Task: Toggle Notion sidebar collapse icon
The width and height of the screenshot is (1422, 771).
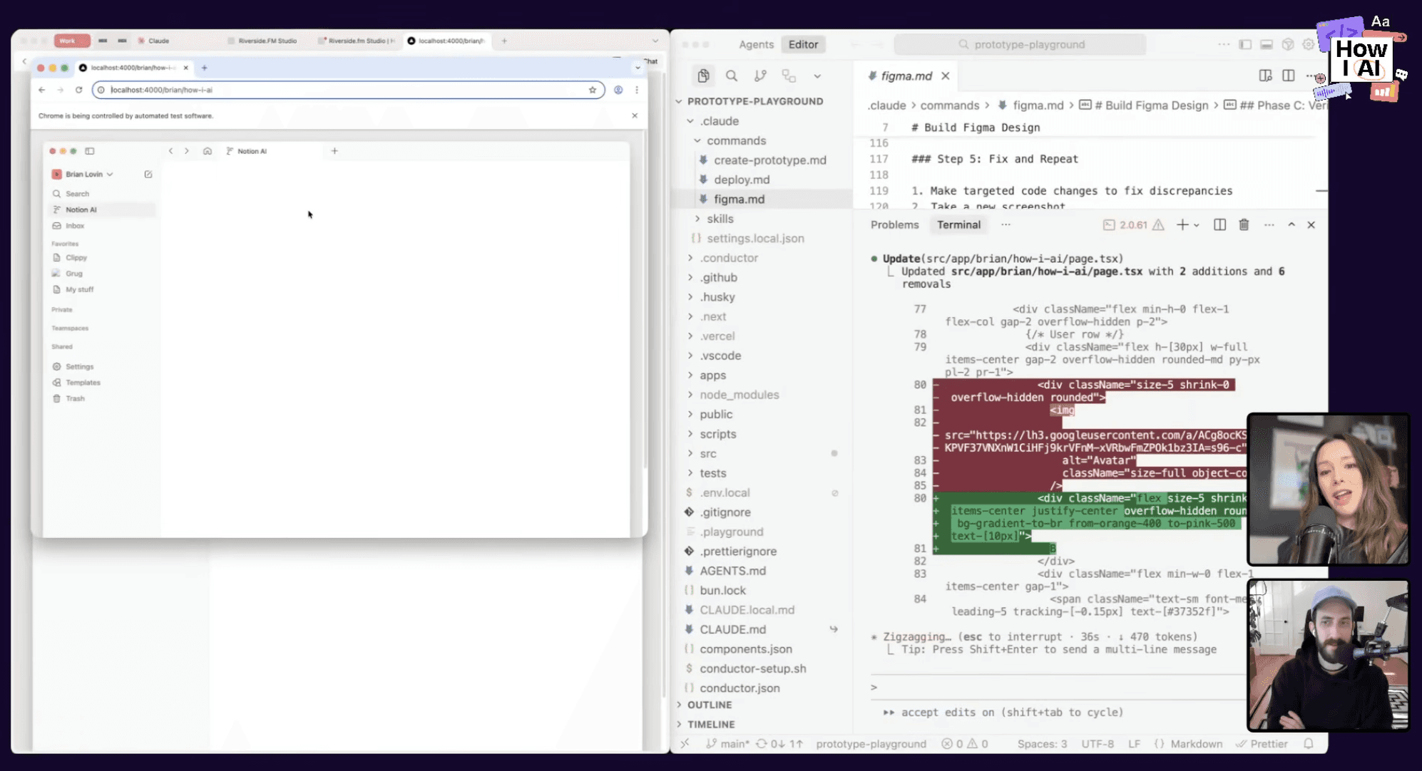Action: (x=90, y=151)
